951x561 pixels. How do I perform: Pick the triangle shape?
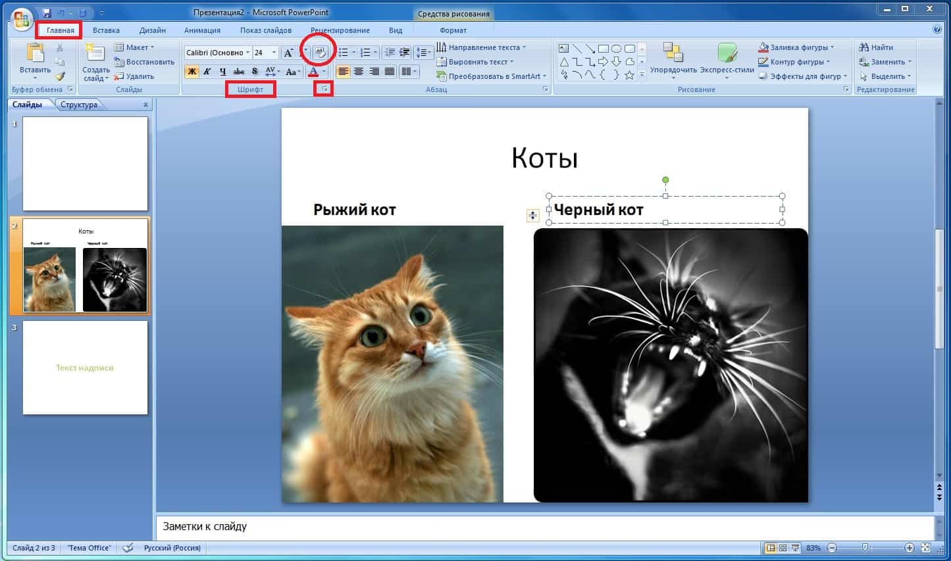click(564, 62)
